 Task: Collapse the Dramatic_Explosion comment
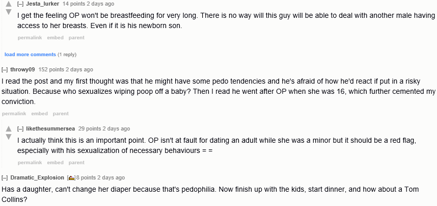tap(5, 177)
